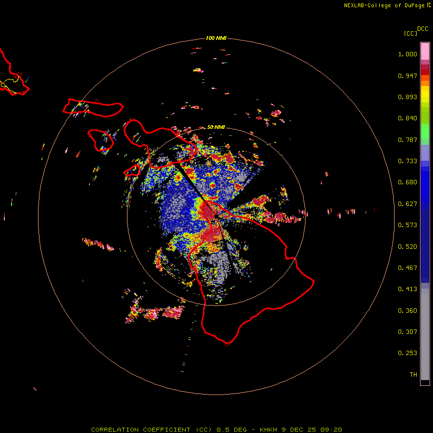
Task: Click the 0.627 color scale value
Action: (x=408, y=204)
